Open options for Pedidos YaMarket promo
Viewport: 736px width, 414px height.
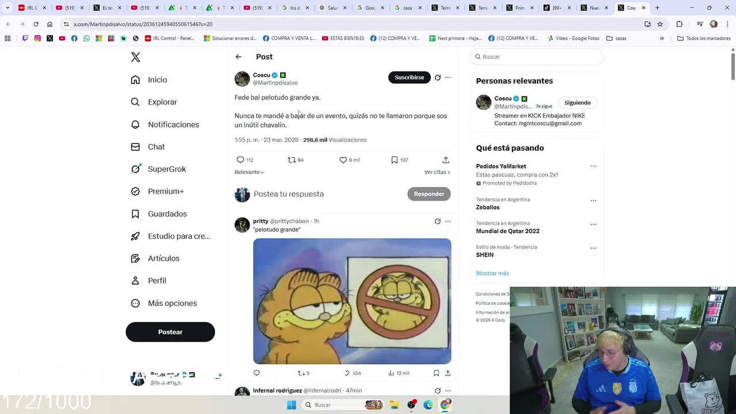tap(593, 166)
